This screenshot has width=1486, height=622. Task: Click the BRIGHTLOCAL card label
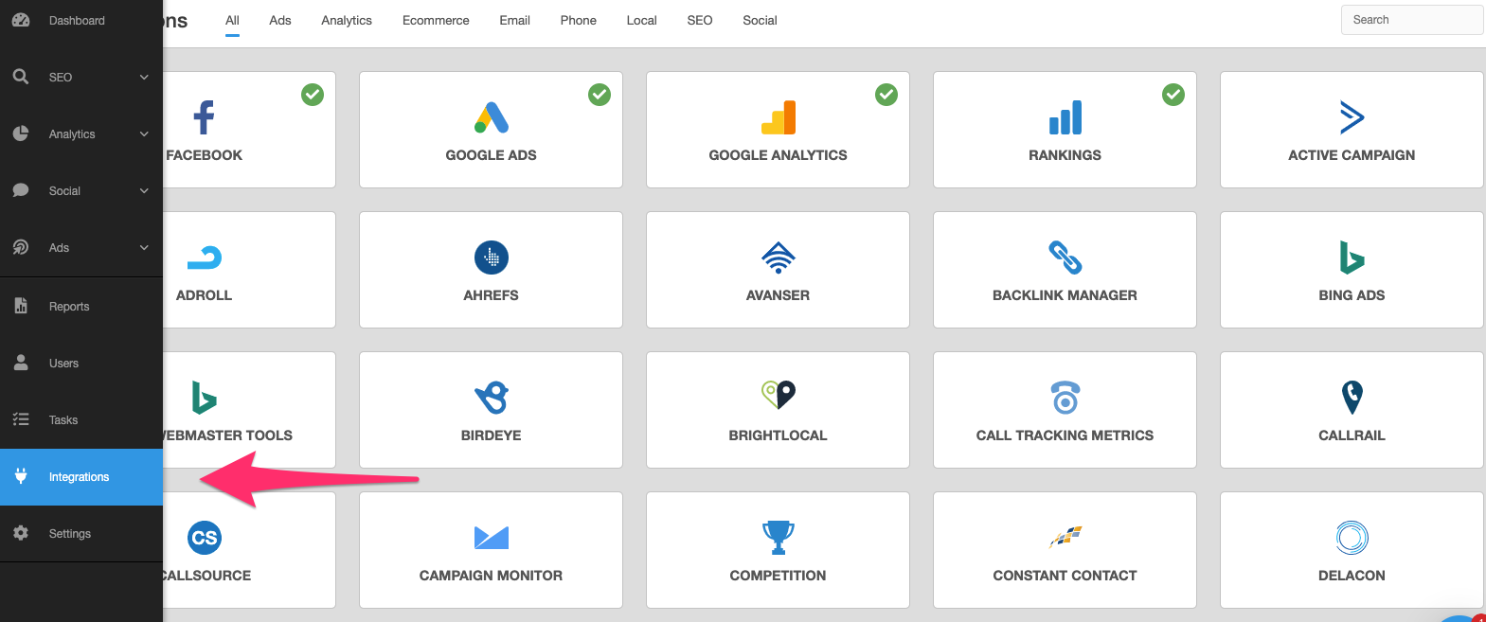(x=779, y=435)
